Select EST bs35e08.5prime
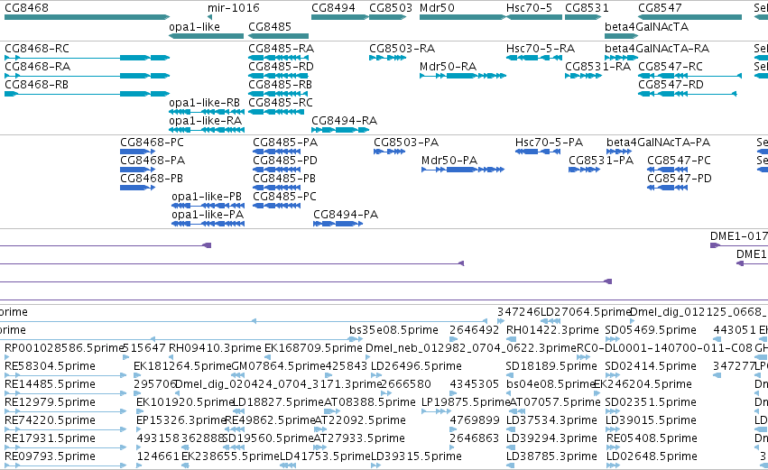 [x=393, y=330]
